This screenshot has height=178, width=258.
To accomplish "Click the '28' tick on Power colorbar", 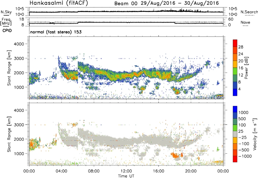I will (x=241, y=47).
